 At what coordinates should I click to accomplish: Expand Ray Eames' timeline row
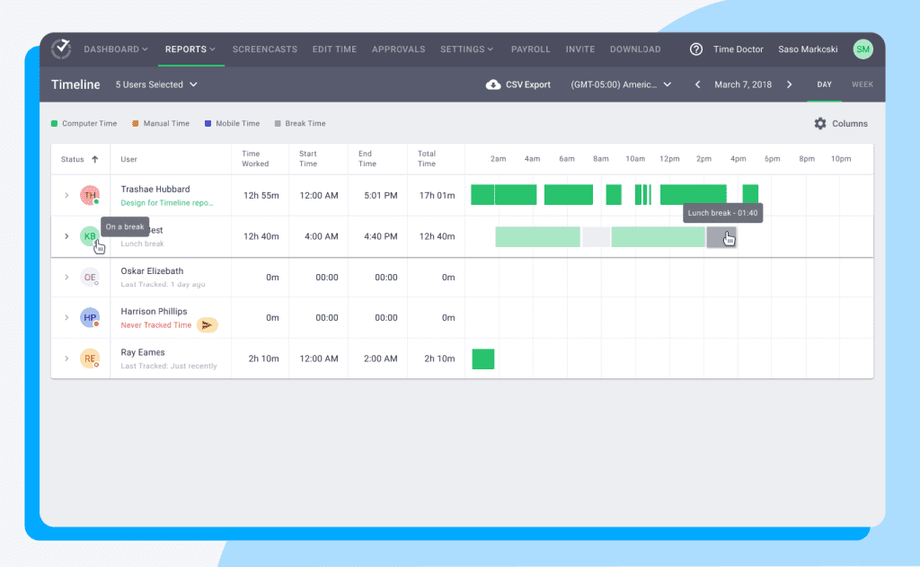tap(65, 359)
